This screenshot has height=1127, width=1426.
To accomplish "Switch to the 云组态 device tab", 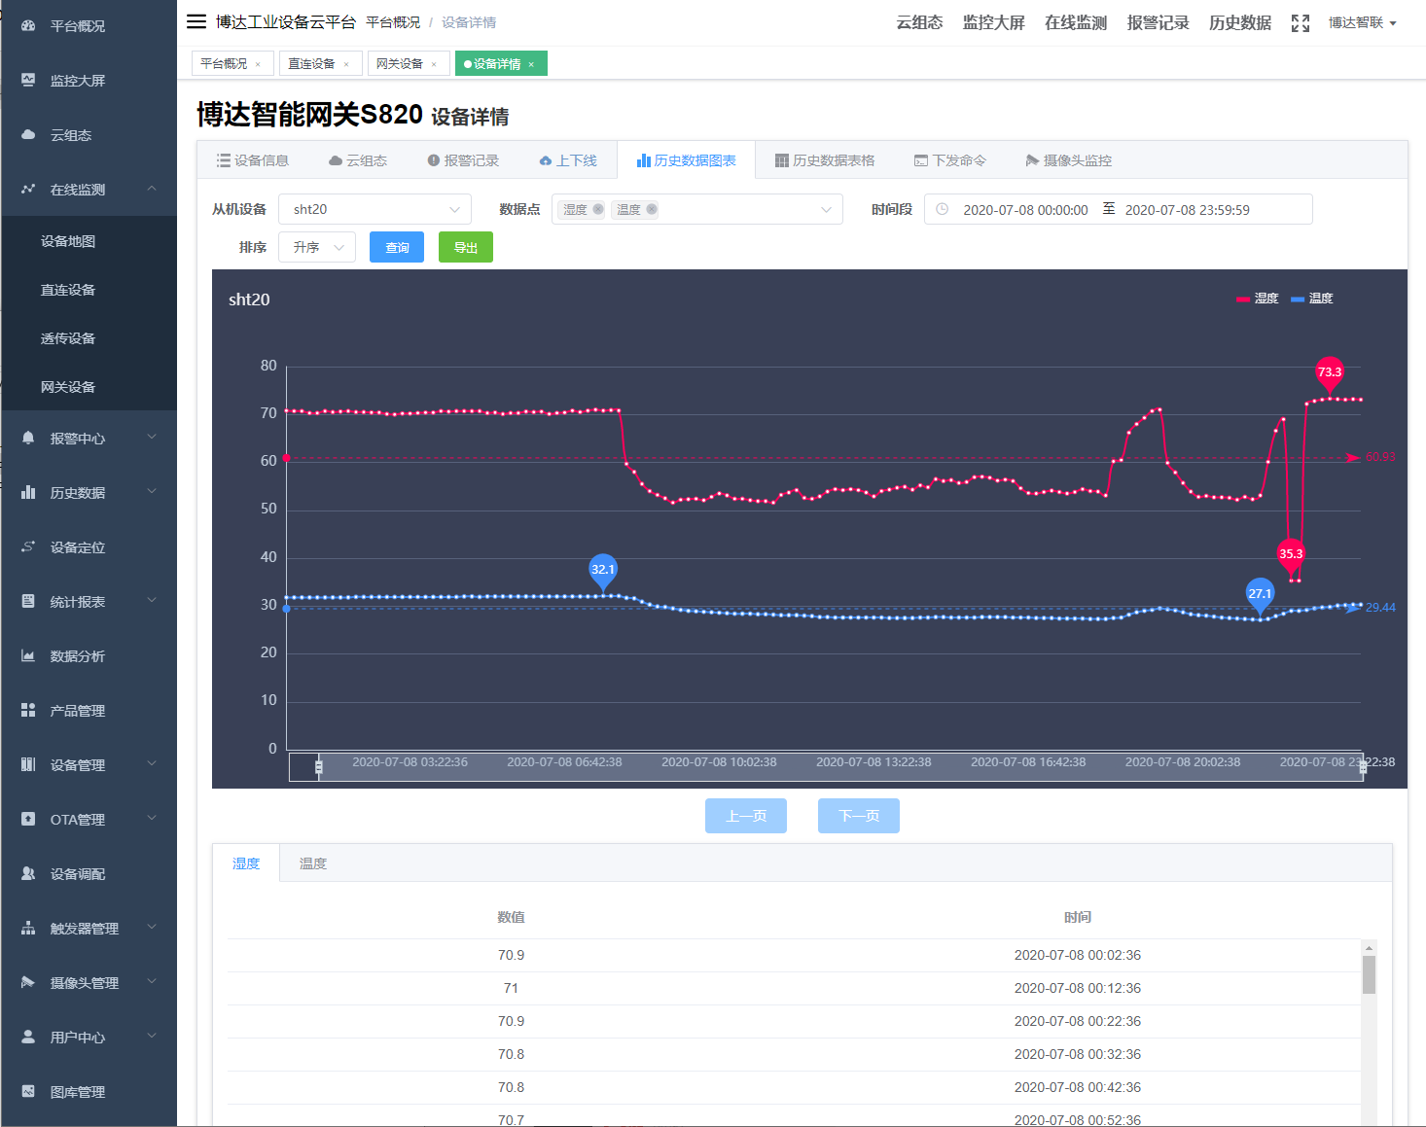I will click(358, 160).
